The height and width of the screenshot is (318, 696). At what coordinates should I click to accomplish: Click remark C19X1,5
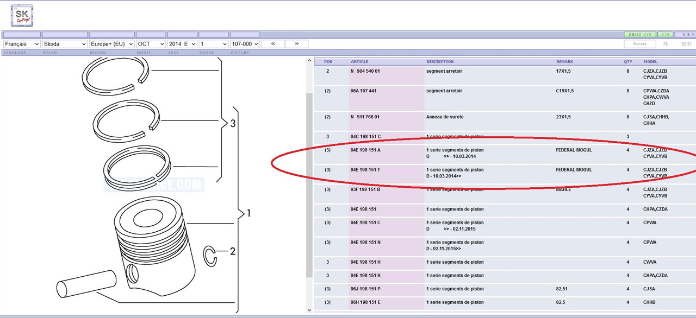565,91
